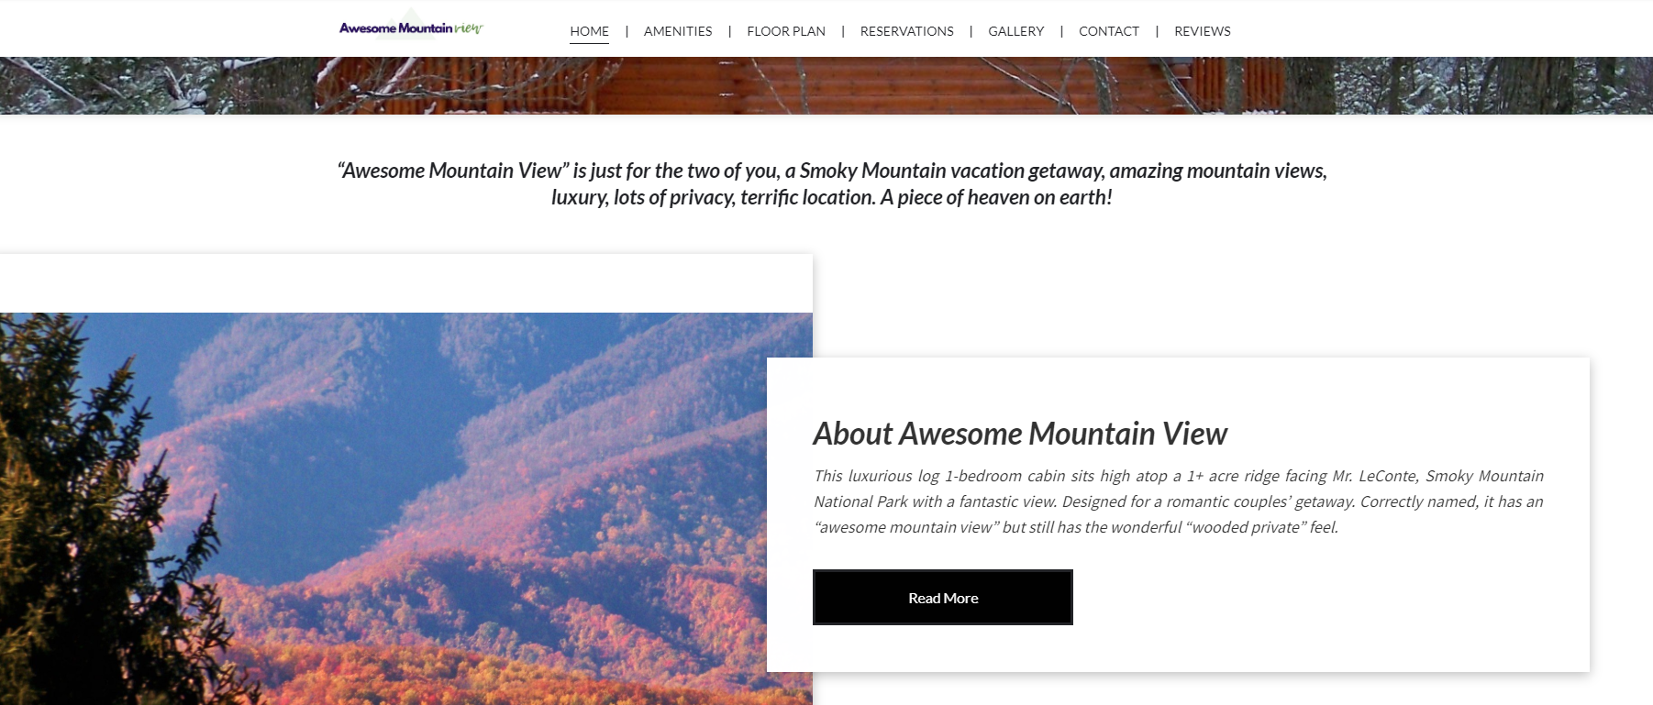Image resolution: width=1653 pixels, height=705 pixels.
Task: Open the Gallery page
Action: click(1016, 31)
